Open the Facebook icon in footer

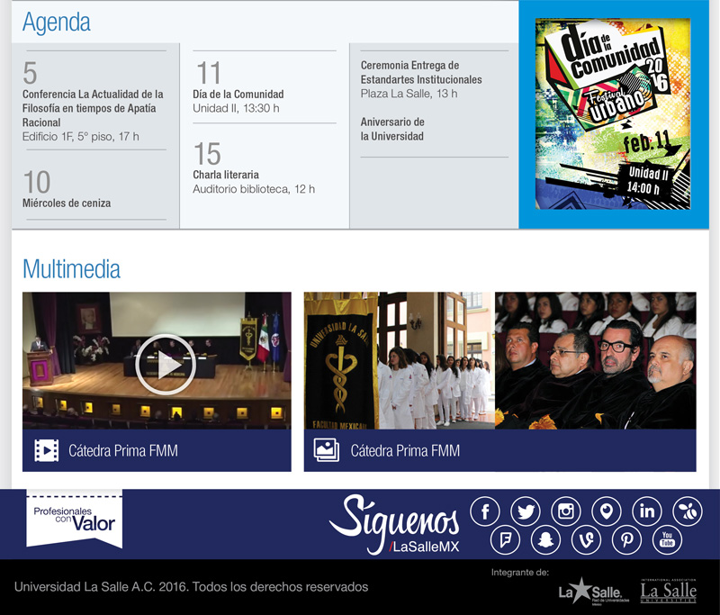coord(485,511)
